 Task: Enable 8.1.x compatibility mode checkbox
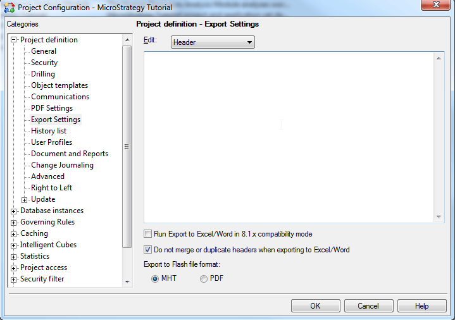[147, 234]
